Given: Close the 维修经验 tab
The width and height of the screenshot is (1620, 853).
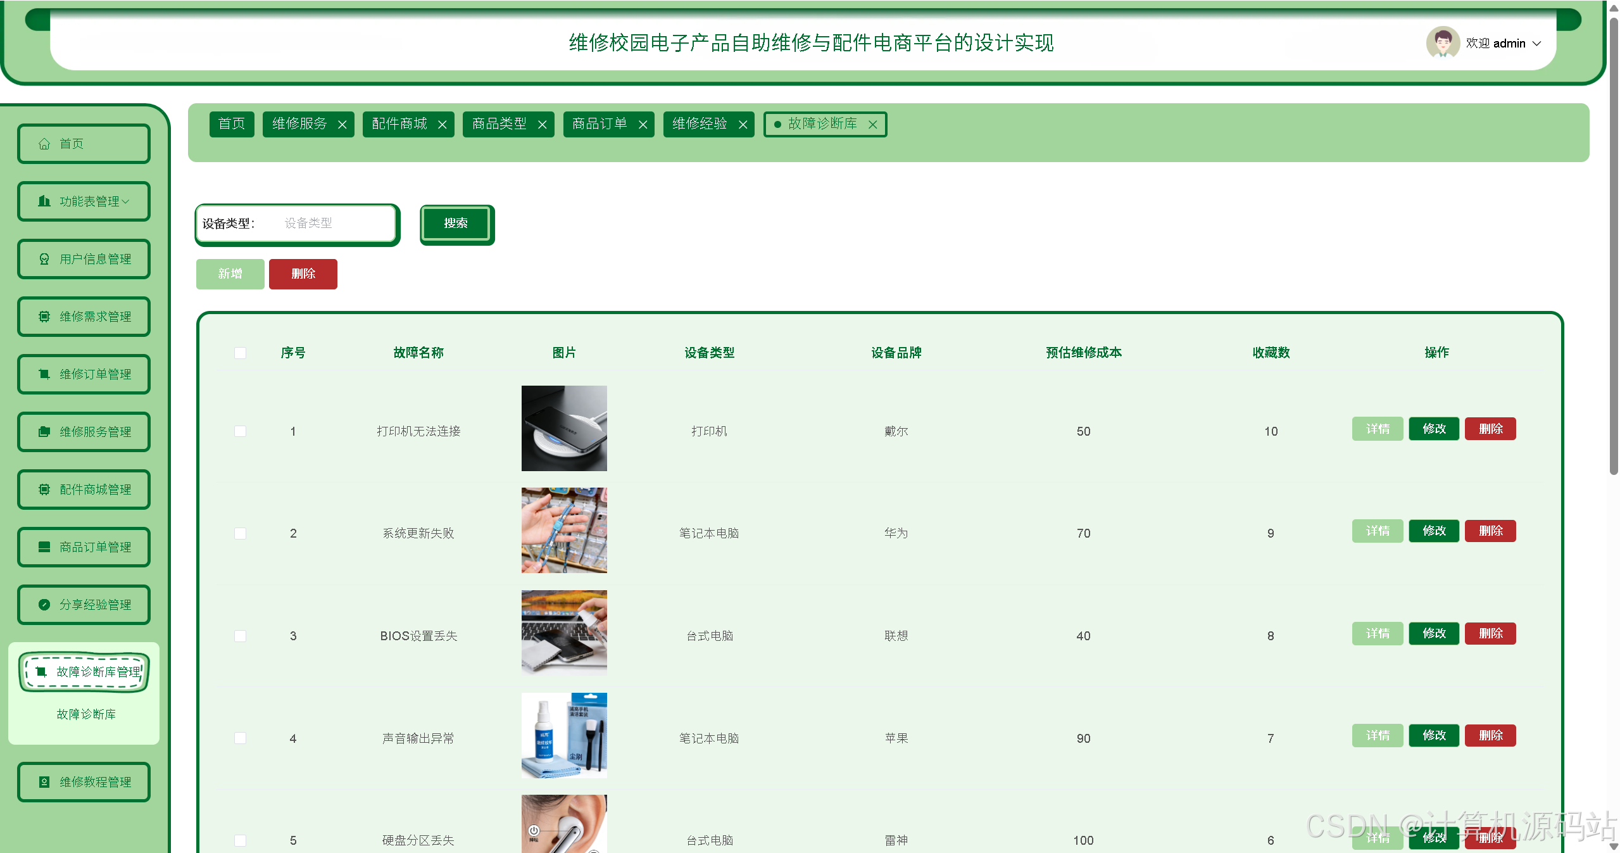Looking at the screenshot, I should 743,125.
